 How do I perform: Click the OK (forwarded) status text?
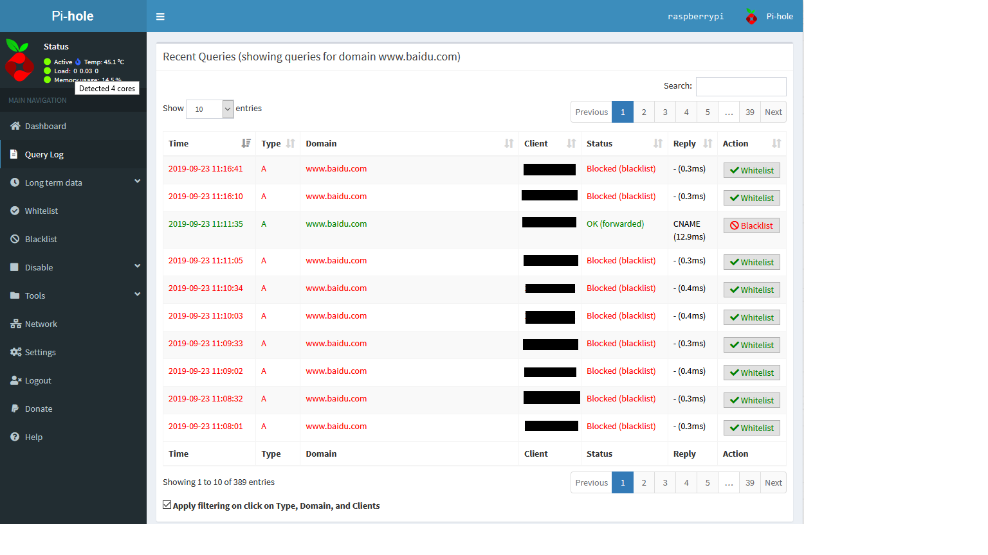pyautogui.click(x=615, y=224)
